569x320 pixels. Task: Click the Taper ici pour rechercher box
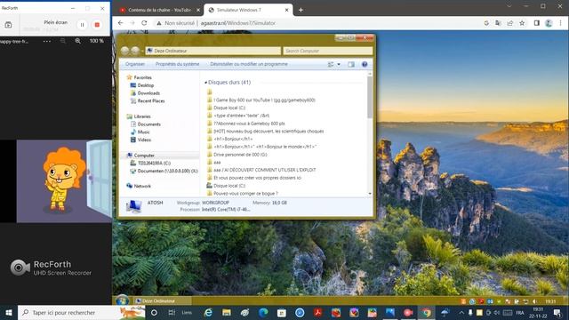point(81,312)
